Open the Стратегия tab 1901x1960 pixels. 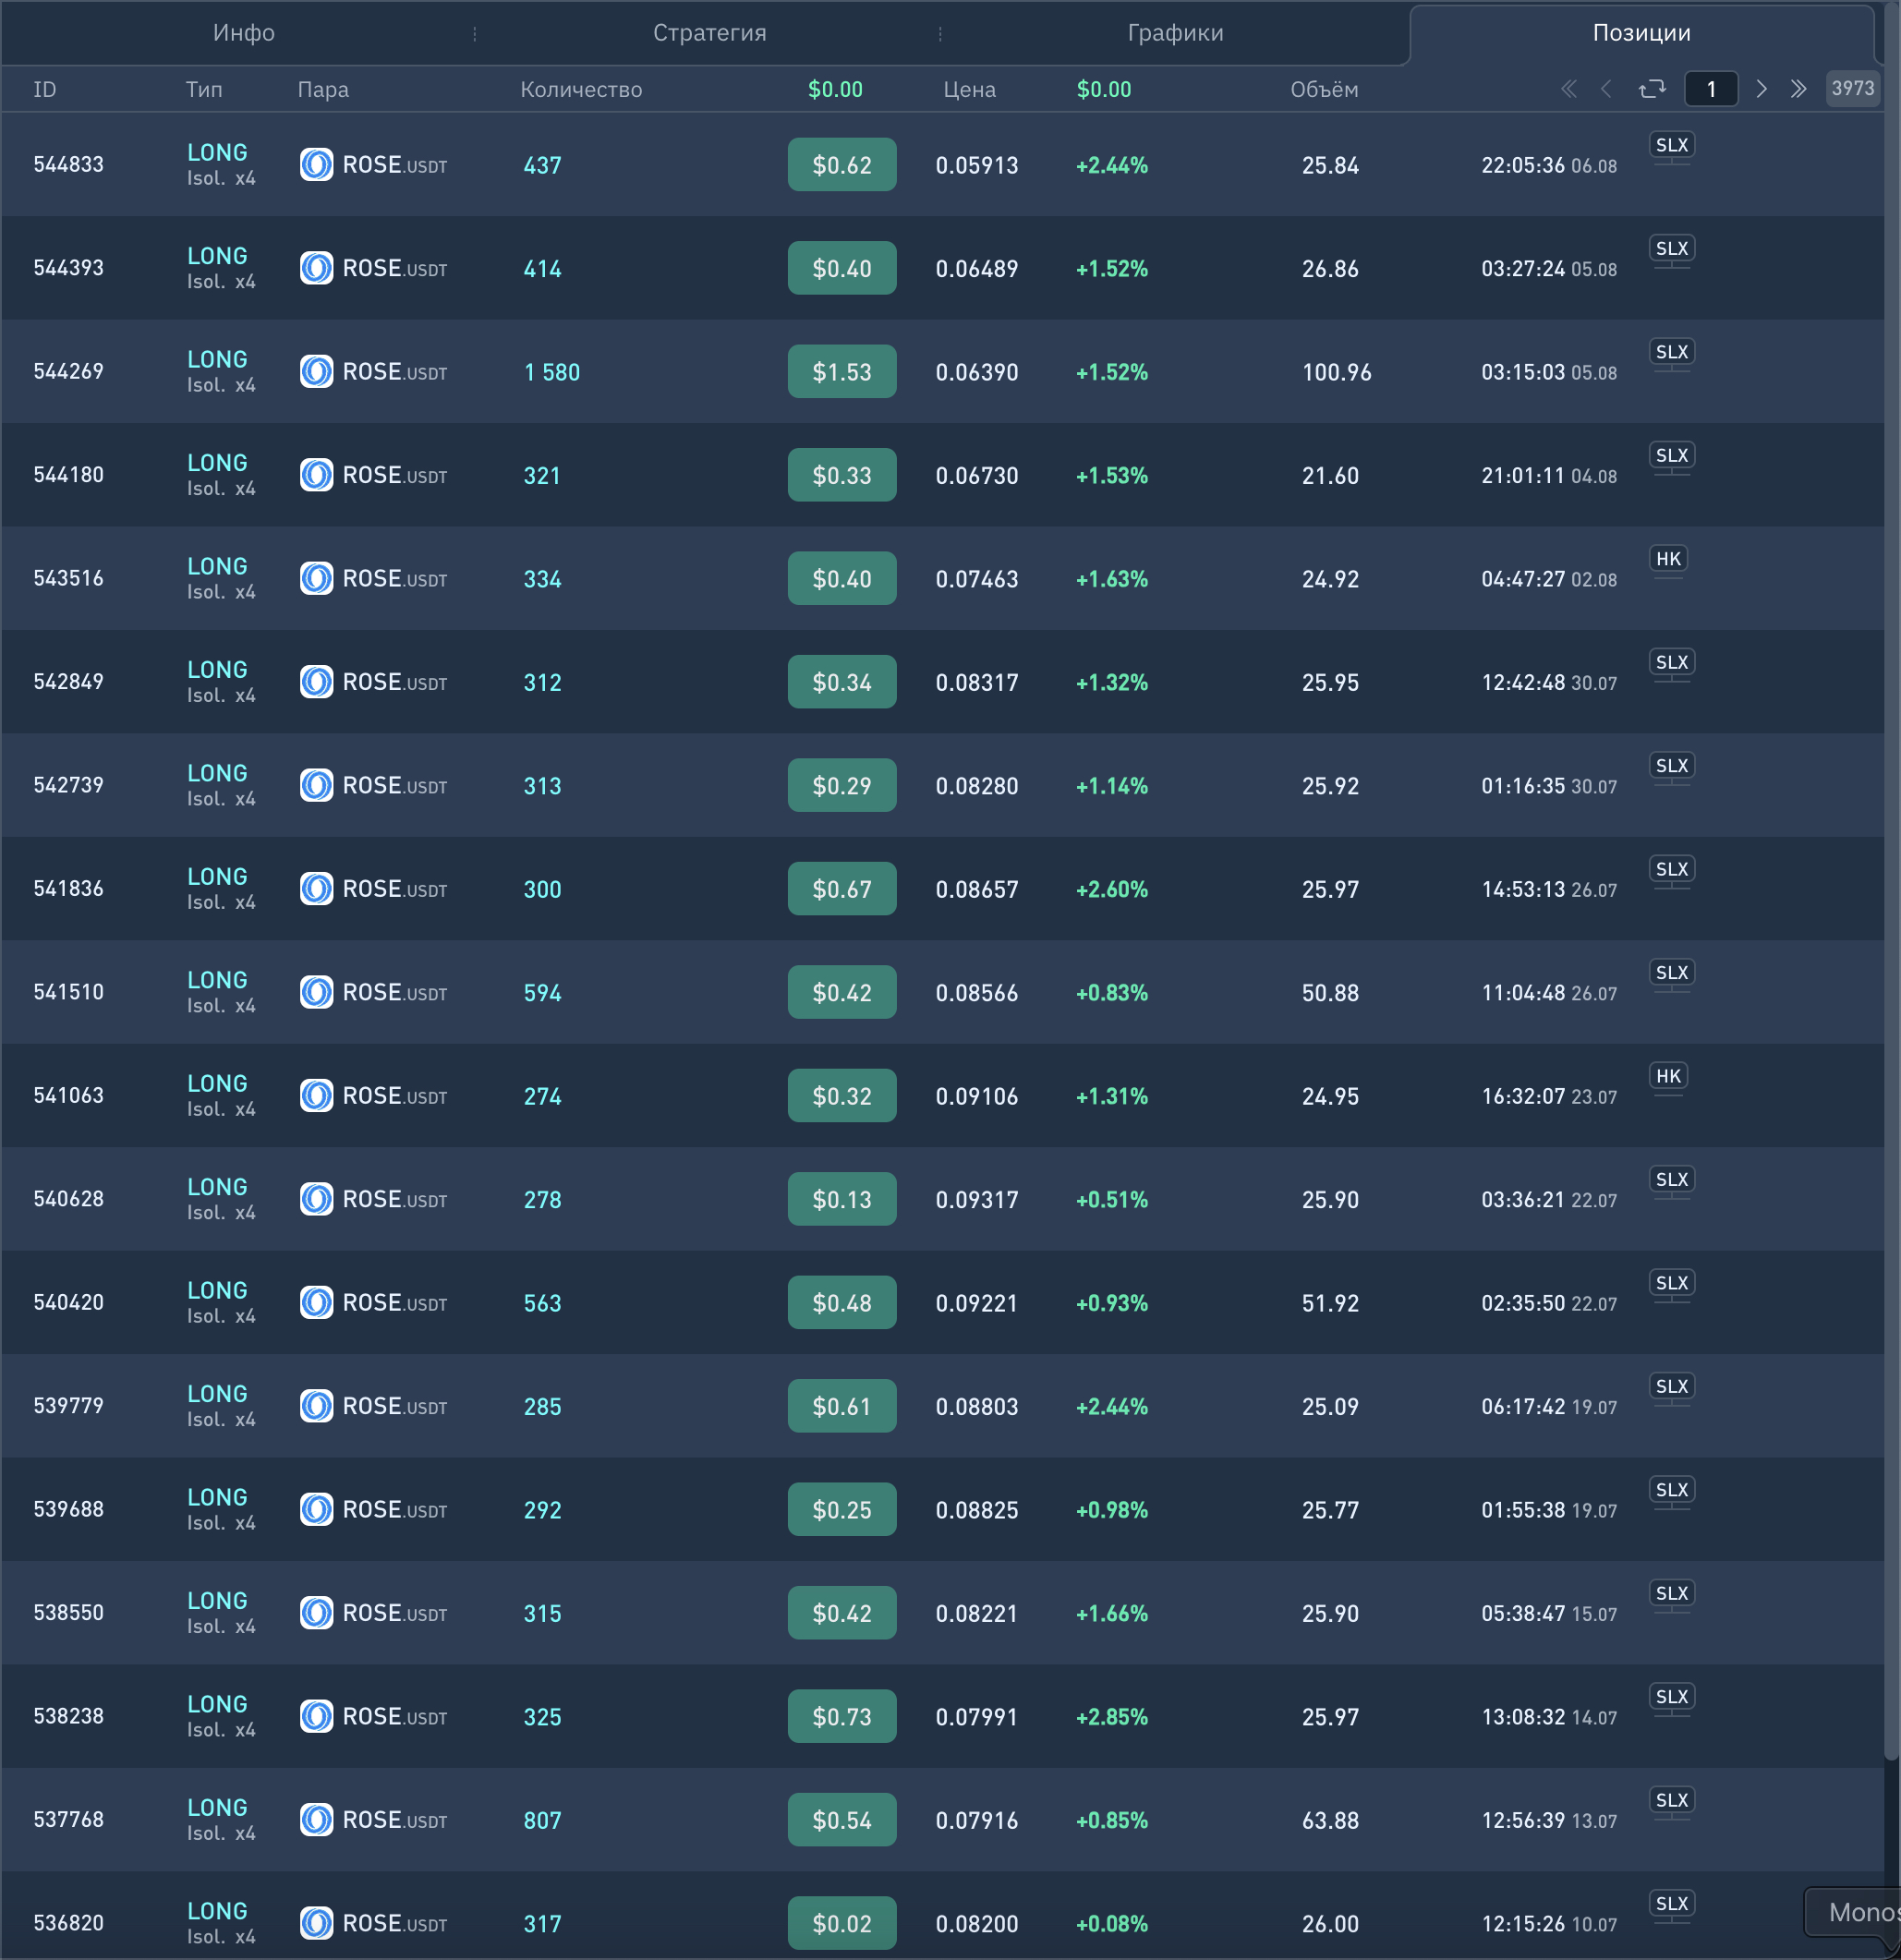tap(709, 33)
